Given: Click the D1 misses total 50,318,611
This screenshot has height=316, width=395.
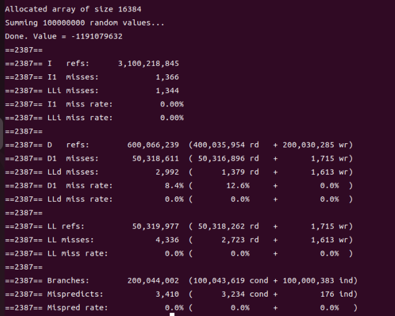Looking at the screenshot, I should click(x=155, y=158).
